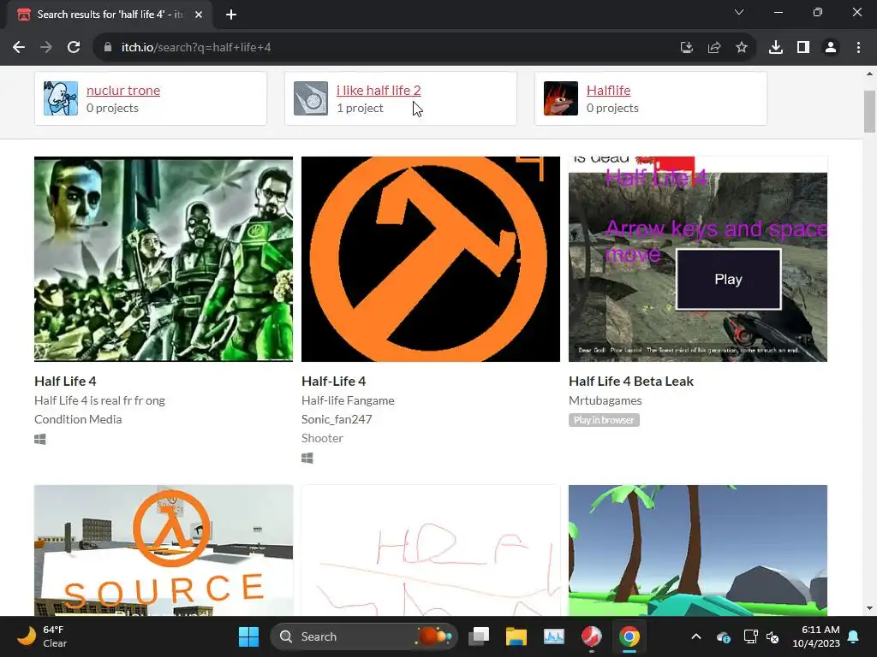
Task: Open the 'Half Life 4' game title link
Action: 65,381
